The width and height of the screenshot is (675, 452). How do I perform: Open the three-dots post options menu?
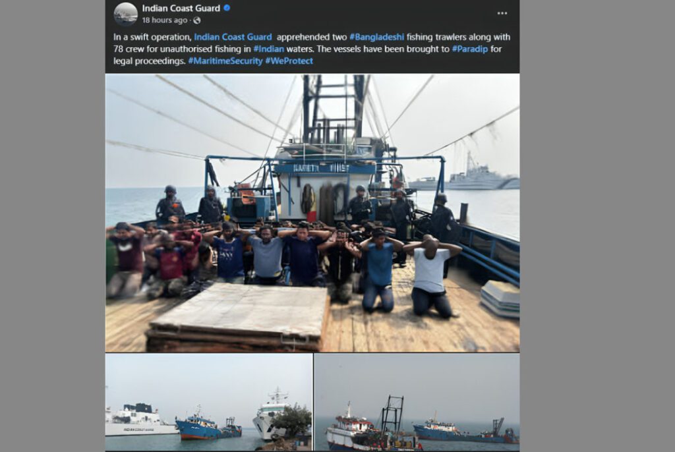[x=502, y=13]
